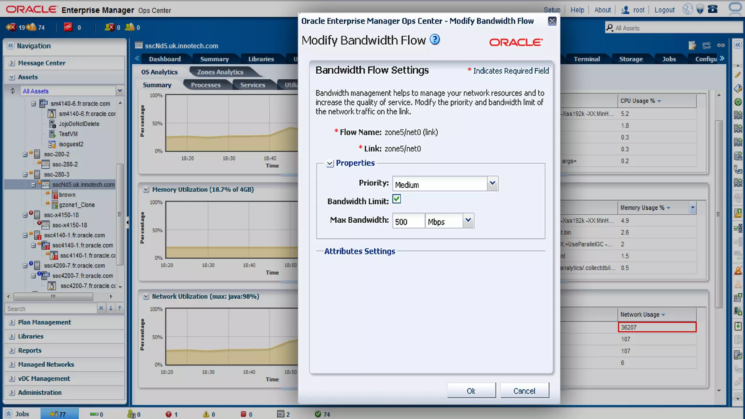Click the Max Bandwidth value field
Image resolution: width=745 pixels, height=419 pixels.
click(x=408, y=222)
